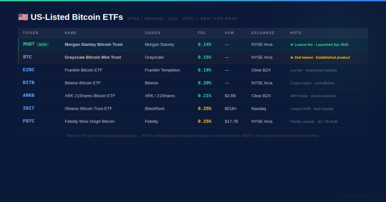The image size is (386, 202).
Task: Select ARK 21Shares Bitcoin ETF name
Action: tap(90, 96)
